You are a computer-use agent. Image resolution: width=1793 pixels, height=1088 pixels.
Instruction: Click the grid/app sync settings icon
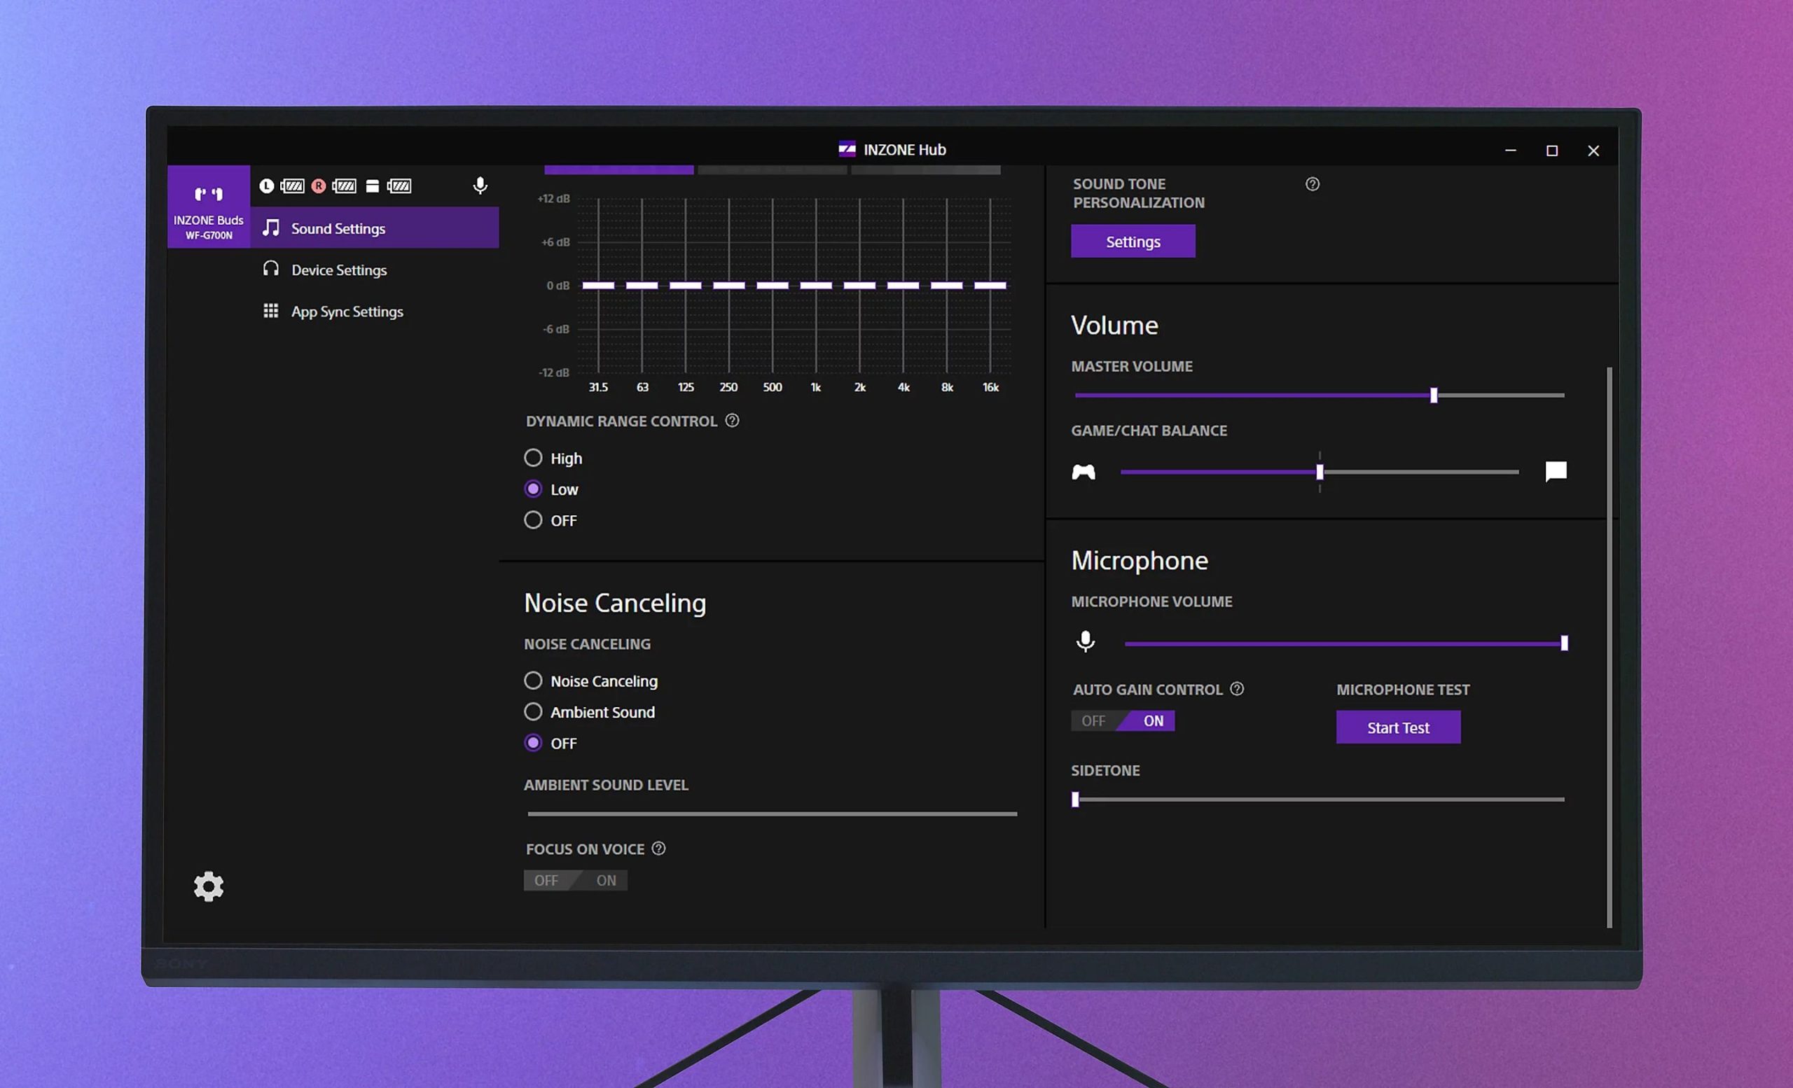tap(272, 311)
